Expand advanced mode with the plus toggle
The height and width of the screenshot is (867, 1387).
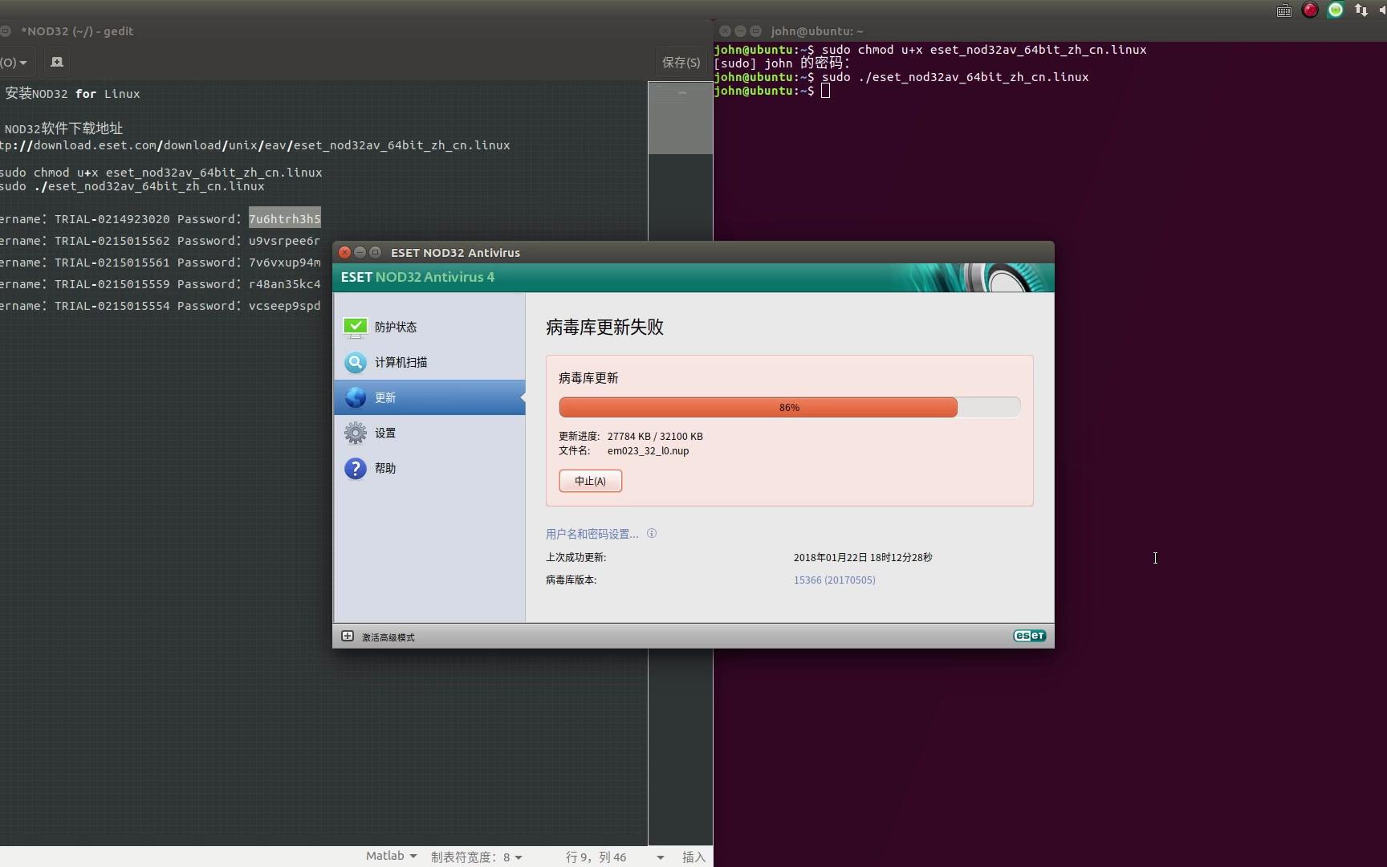pyautogui.click(x=348, y=637)
